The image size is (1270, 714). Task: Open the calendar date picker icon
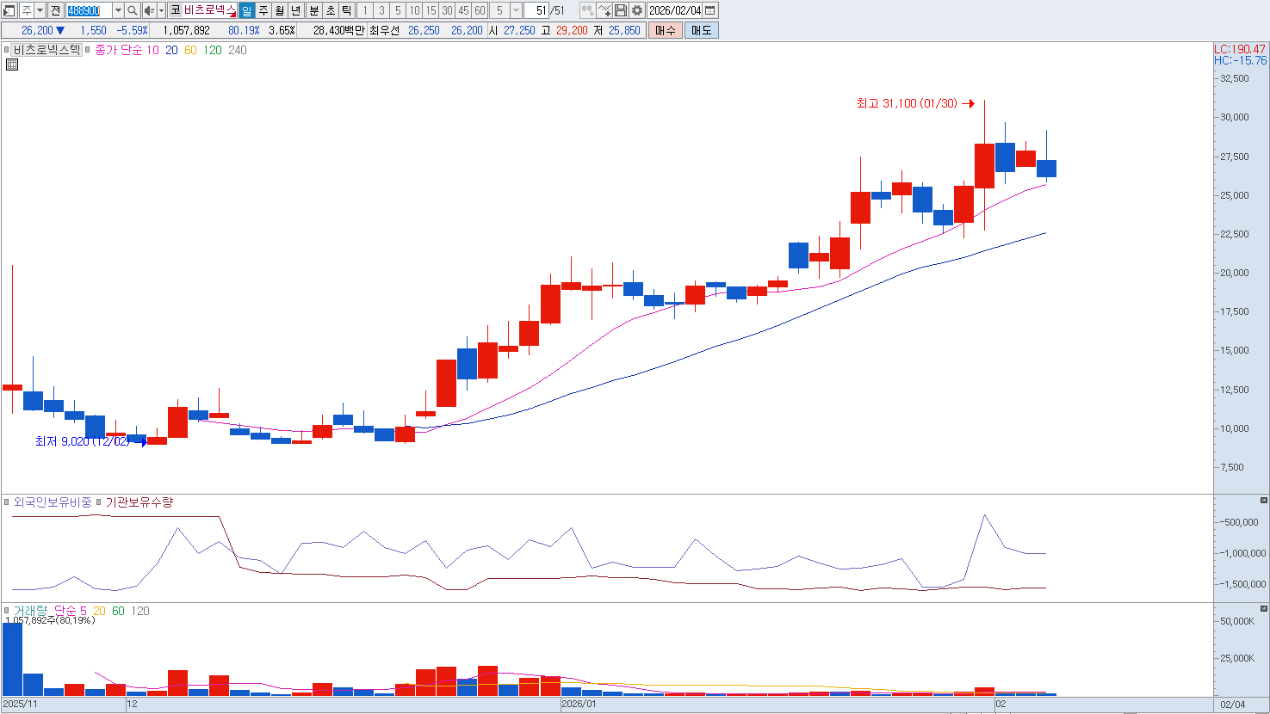tap(710, 10)
